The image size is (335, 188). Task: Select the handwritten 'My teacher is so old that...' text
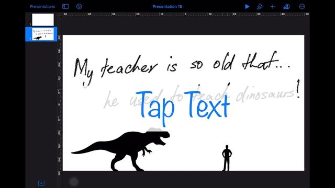click(182, 68)
